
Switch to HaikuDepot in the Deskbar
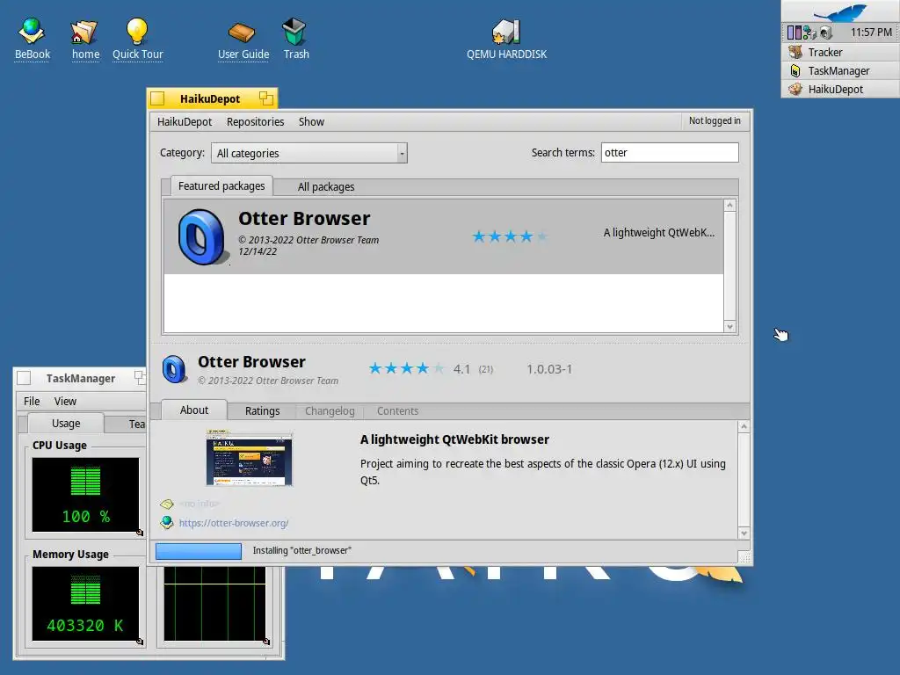tap(840, 89)
